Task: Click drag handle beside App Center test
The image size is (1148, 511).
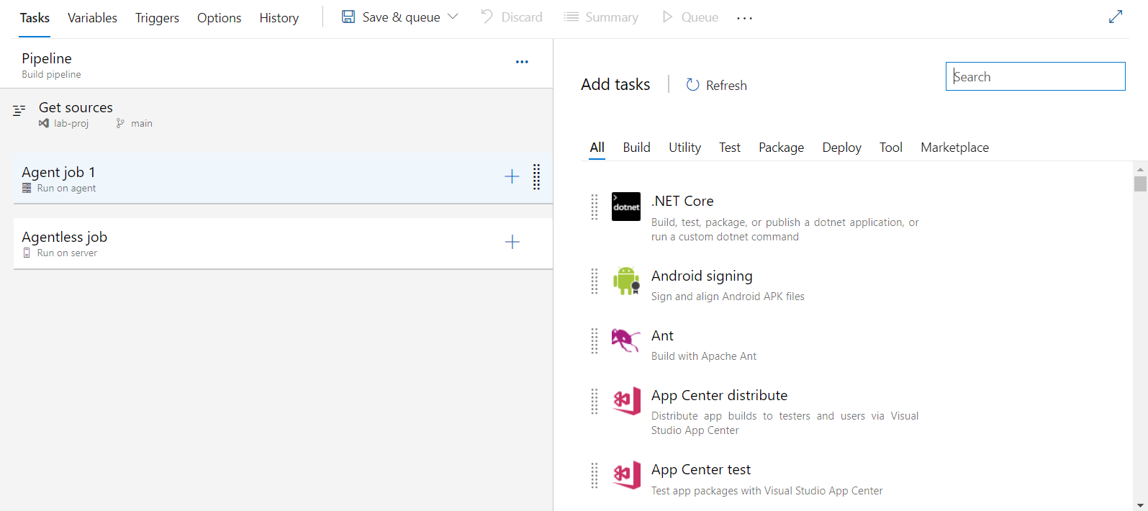Action: tap(595, 476)
